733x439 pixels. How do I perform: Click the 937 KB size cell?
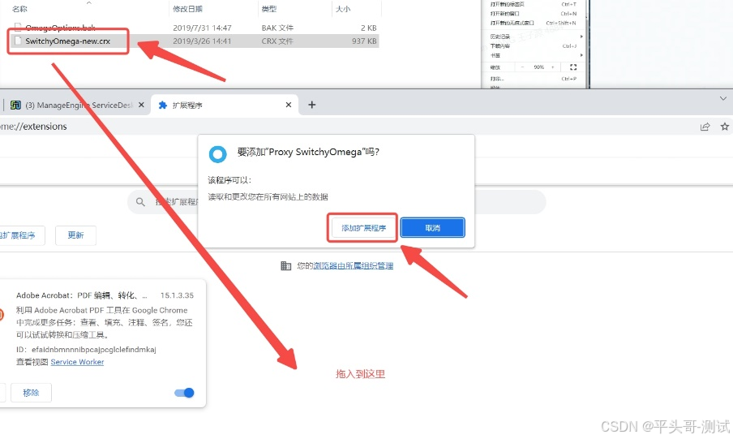point(364,41)
